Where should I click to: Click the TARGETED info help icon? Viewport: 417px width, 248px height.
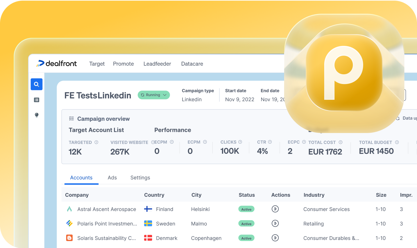coord(97,142)
